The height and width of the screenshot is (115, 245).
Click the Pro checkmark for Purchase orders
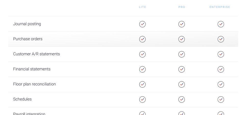pos(181,39)
